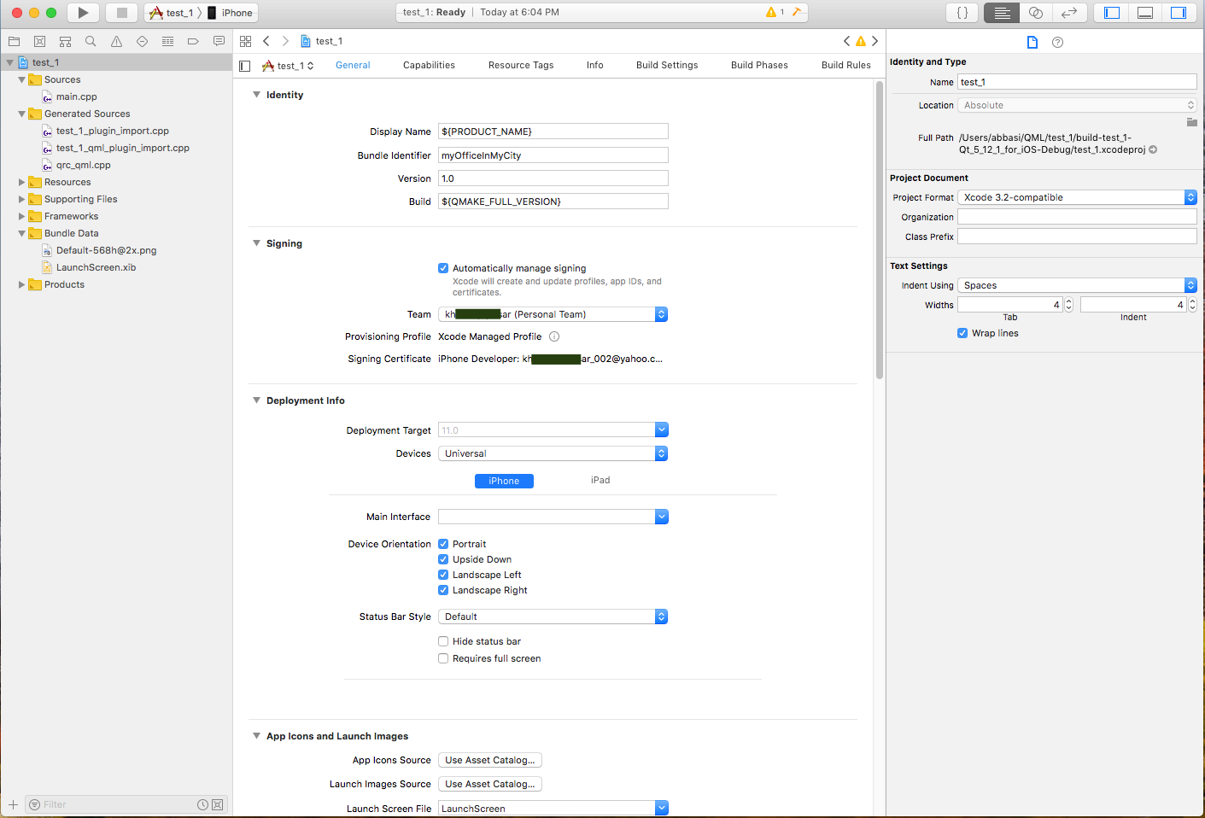Open the Devices Universal dropdown
Screen dimensions: 1205x818
click(x=553, y=453)
